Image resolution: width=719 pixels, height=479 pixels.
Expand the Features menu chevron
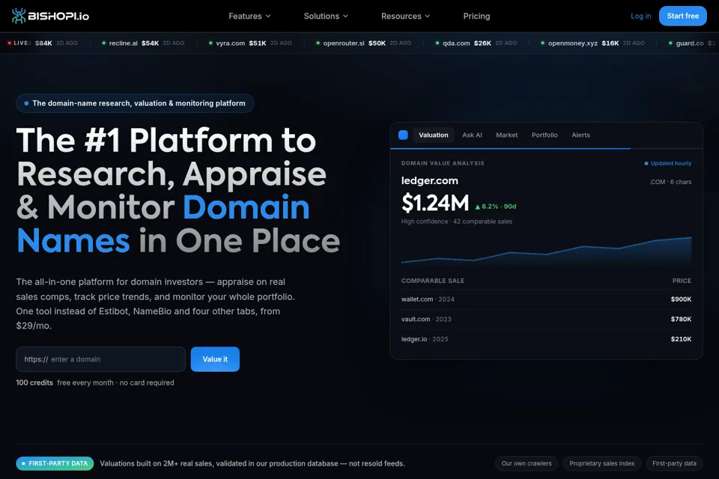click(268, 16)
